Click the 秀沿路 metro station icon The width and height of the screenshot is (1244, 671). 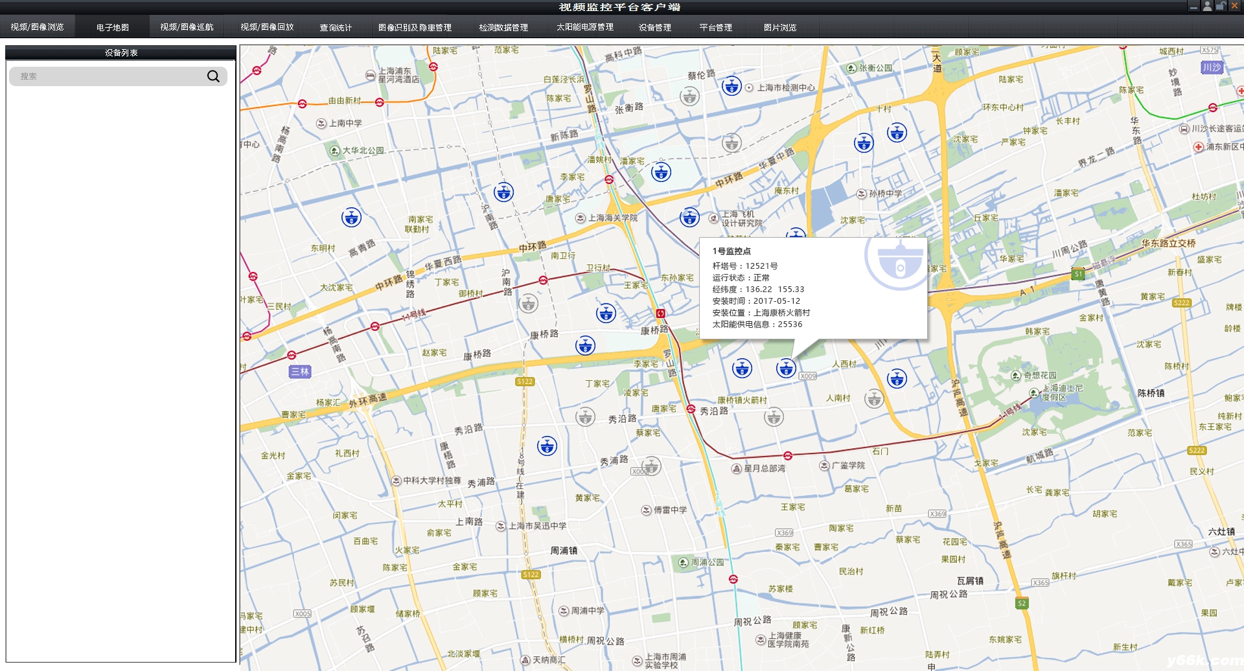coord(691,409)
